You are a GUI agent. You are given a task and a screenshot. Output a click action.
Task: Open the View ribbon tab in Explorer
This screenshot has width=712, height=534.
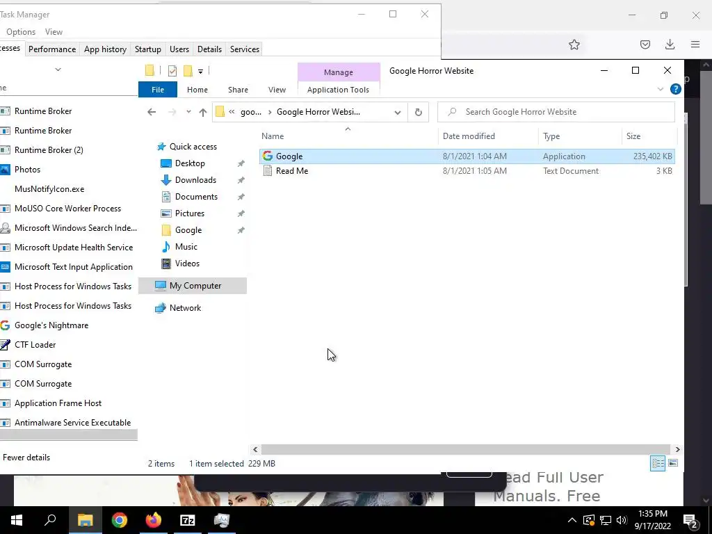(x=277, y=90)
